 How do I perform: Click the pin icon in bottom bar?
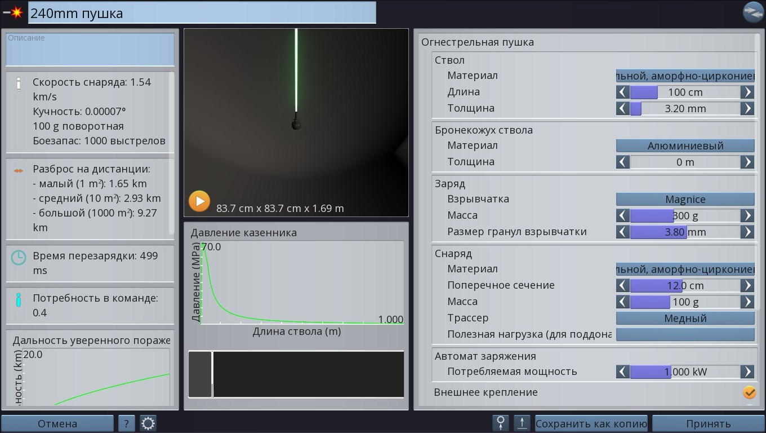pyautogui.click(x=500, y=423)
